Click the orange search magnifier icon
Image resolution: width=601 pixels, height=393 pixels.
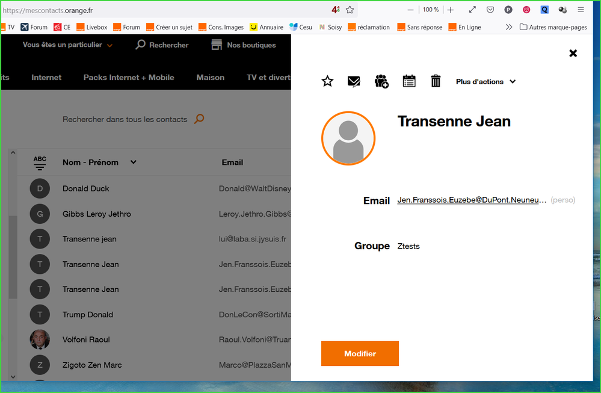point(199,119)
